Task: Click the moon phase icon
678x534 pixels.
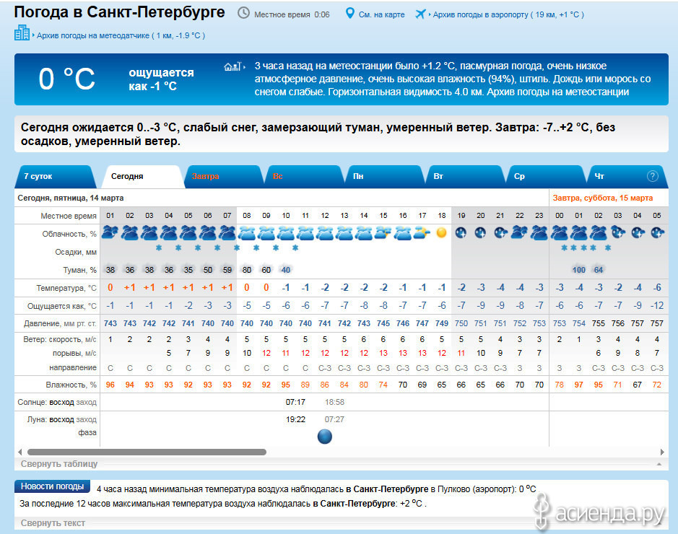Action: coord(325,436)
